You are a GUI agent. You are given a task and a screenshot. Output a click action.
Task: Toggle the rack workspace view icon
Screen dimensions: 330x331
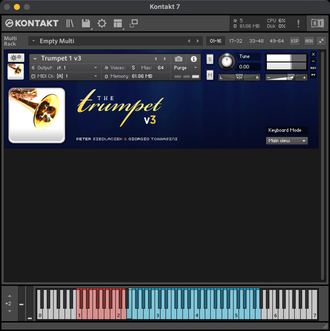pyautogui.click(x=117, y=23)
